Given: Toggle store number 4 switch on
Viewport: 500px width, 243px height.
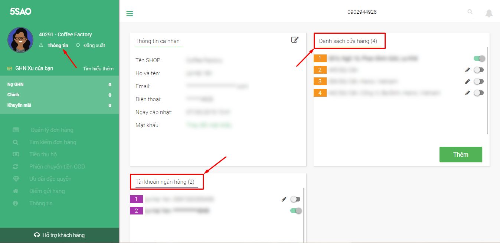Looking at the screenshot, I should [x=479, y=93].
